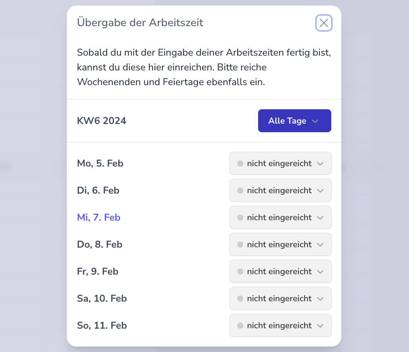
Task: Open the nicht eingereicht dropdown for Di, 6. Feb
Action: click(280, 190)
